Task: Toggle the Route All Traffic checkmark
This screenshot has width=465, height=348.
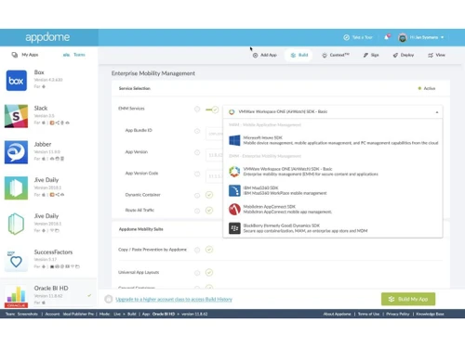Action: (209, 211)
